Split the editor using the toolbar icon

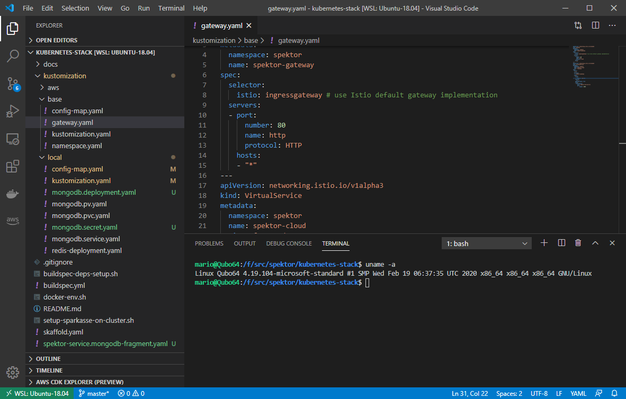pos(595,25)
